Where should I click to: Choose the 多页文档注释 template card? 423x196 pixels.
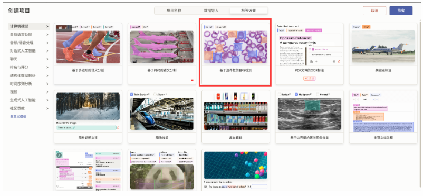point(383,117)
